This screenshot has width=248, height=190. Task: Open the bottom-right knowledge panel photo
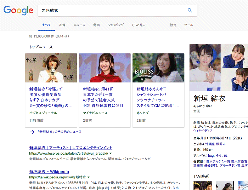[x=235, y=80]
